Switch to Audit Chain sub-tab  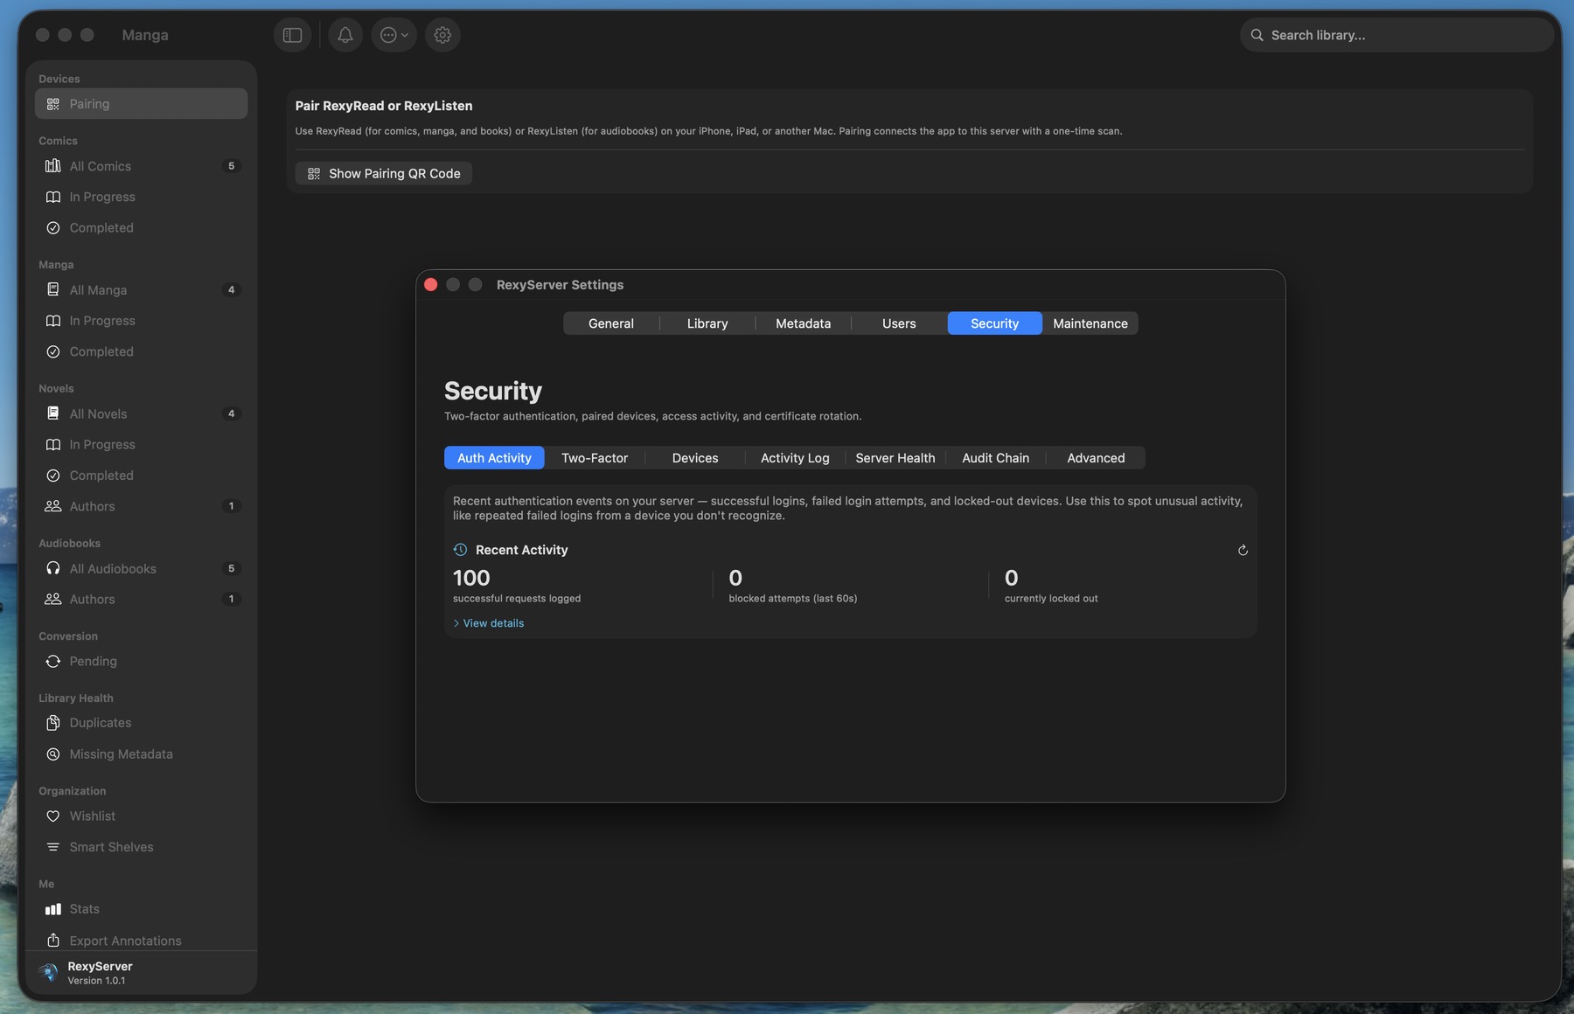coord(995,458)
